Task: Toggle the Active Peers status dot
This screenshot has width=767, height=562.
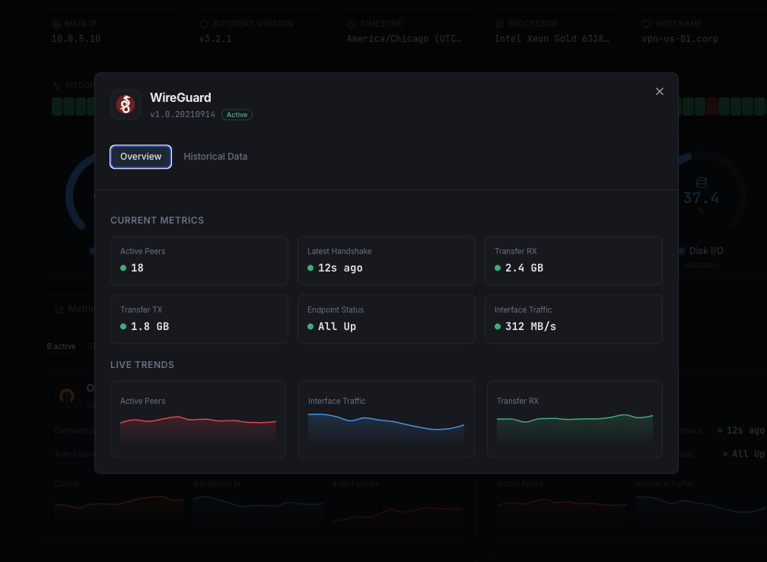Action: (123, 268)
